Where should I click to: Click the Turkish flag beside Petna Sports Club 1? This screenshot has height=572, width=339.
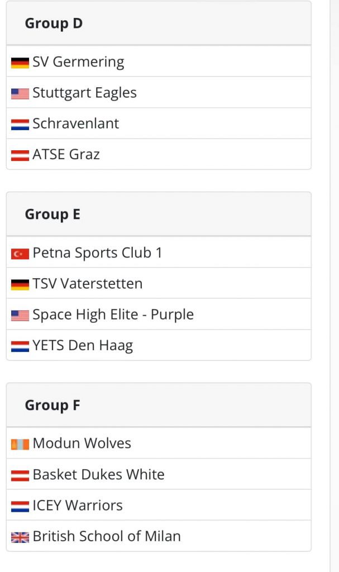[x=20, y=254]
